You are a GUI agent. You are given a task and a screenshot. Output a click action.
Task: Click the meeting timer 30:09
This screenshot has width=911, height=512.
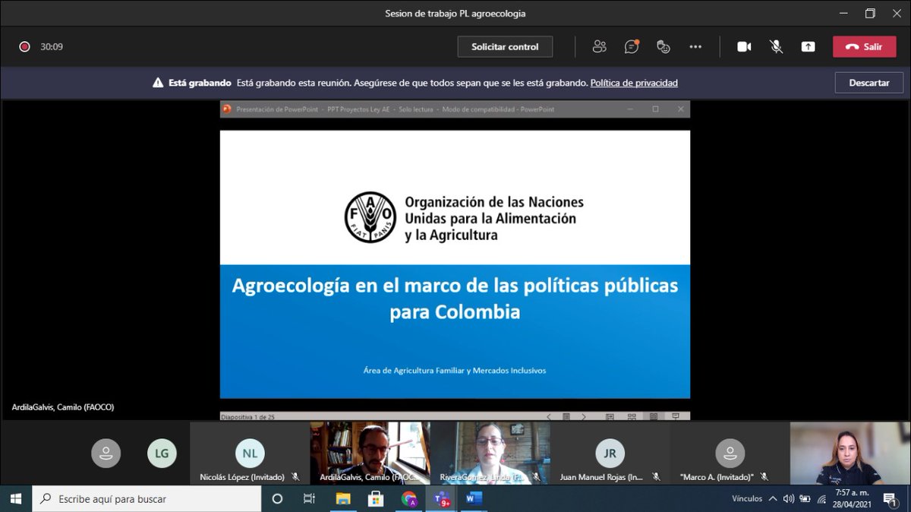(52, 46)
